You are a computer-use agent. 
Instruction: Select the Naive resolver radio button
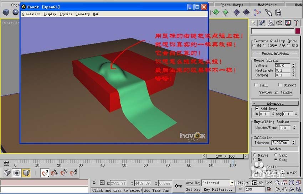(255, 155)
